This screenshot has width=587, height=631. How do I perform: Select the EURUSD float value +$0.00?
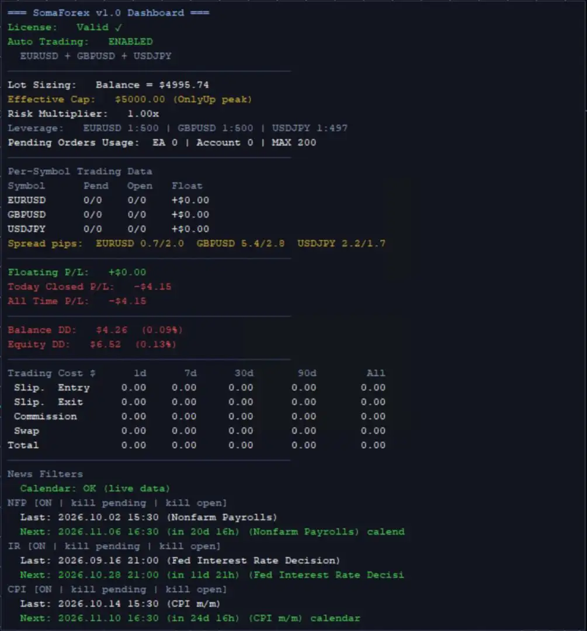pyautogui.click(x=190, y=200)
